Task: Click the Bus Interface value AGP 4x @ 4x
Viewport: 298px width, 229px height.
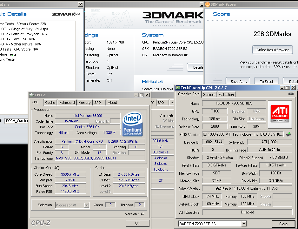Action: [269, 150]
